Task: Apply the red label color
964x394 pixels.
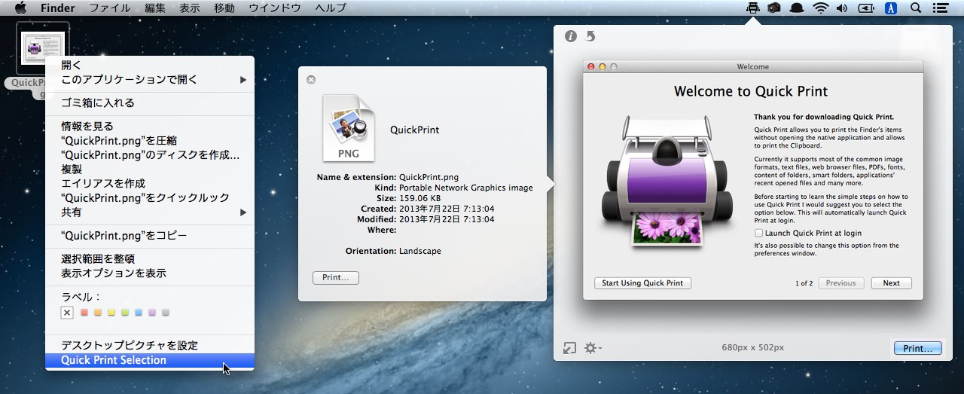Action: [x=84, y=313]
